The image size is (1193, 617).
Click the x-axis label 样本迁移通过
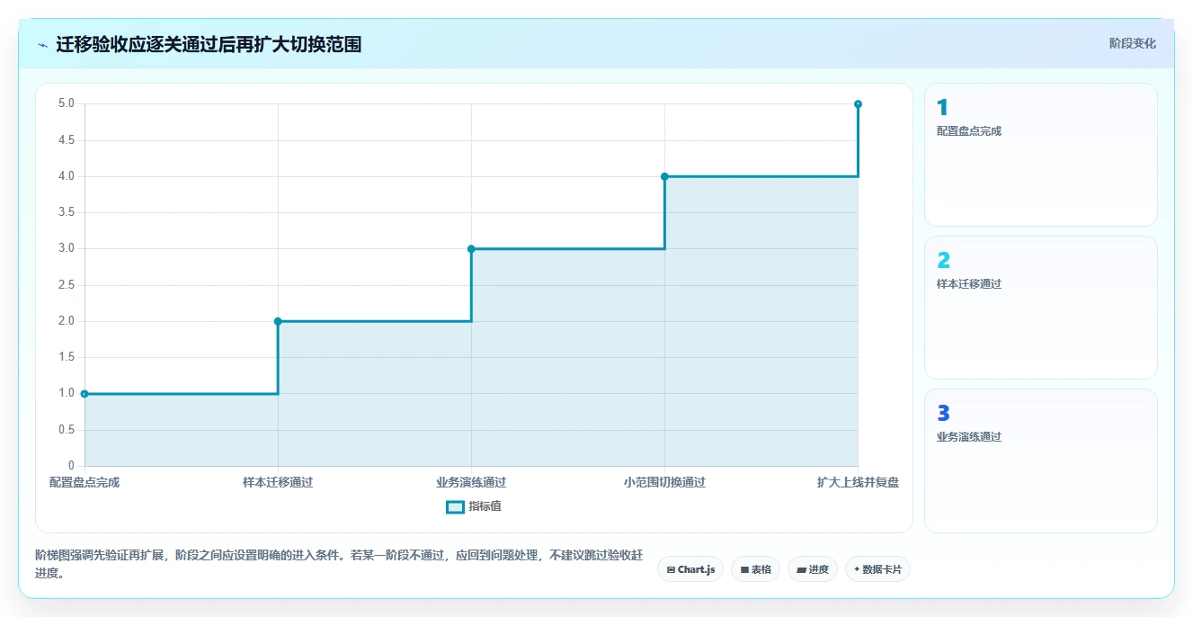[x=278, y=482]
